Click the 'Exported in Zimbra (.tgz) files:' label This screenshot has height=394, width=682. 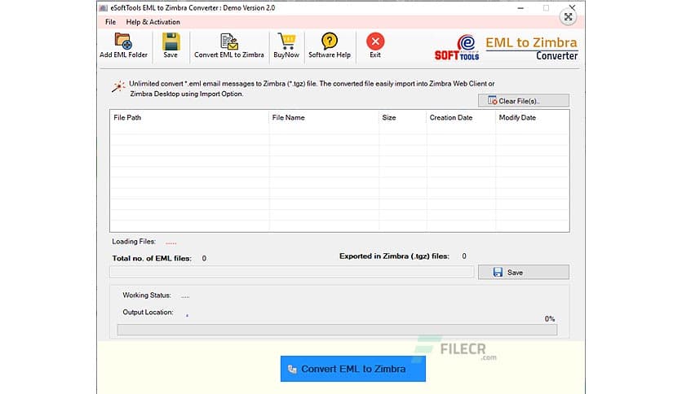[394, 256]
